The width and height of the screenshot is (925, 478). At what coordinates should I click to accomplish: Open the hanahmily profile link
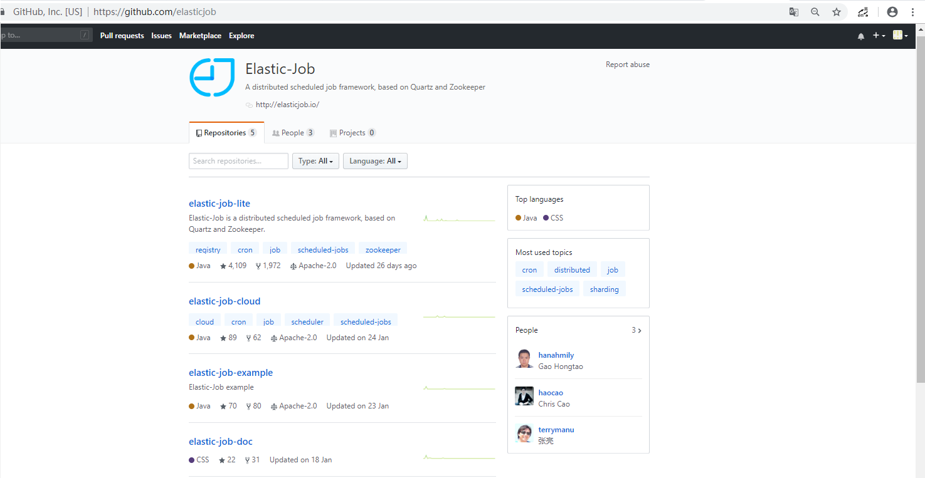point(556,355)
